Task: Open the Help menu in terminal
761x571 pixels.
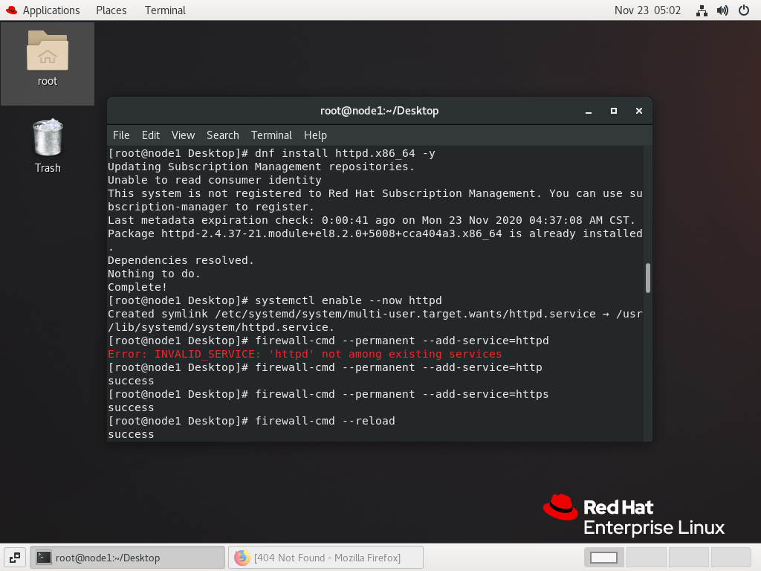Action: click(315, 135)
